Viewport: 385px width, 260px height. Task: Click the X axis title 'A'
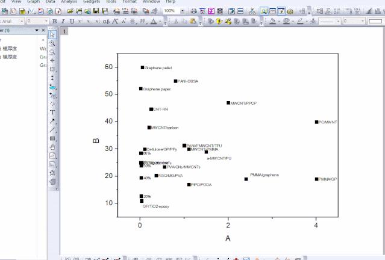(x=228, y=238)
